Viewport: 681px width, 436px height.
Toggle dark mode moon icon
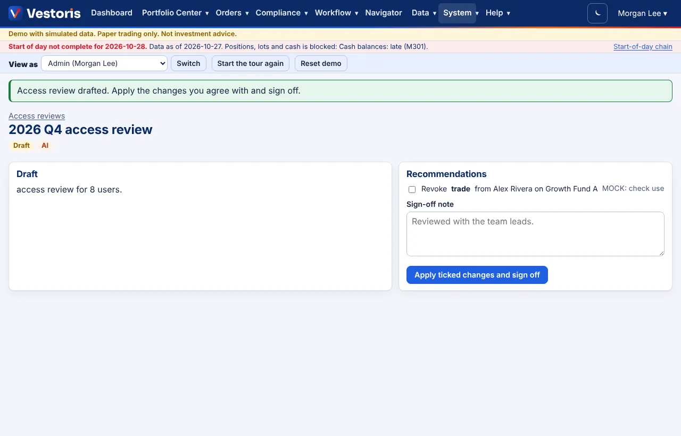pyautogui.click(x=597, y=13)
